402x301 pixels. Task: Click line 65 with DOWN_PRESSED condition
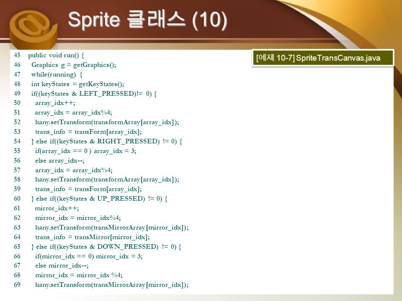106,247
